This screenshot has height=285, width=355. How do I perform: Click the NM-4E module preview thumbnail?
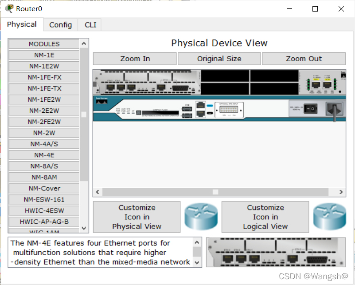[x=276, y=252]
